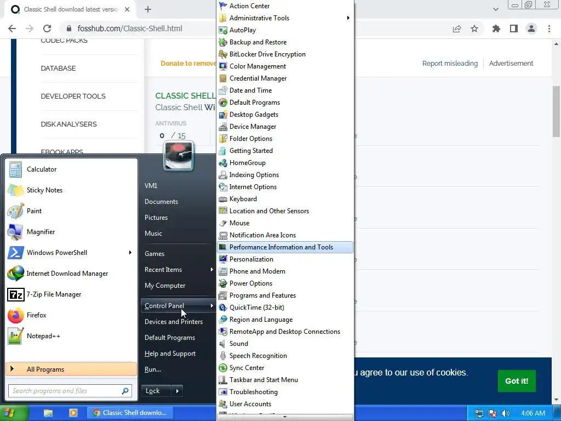Select Performance Information and Tools entry

[x=285, y=247]
